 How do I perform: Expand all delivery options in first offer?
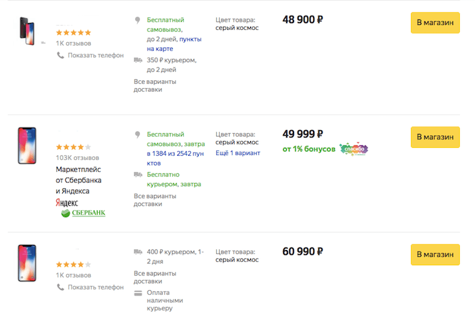pyautogui.click(x=155, y=86)
